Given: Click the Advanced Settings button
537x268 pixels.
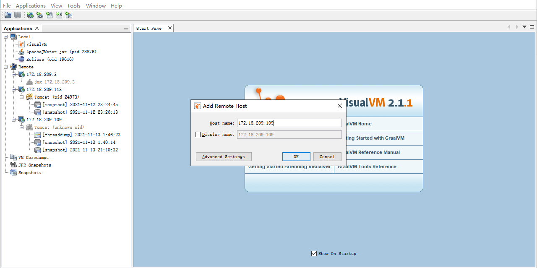Looking at the screenshot, I should 223,156.
